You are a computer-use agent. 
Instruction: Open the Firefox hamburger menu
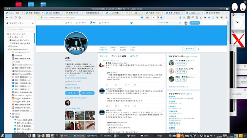(x=227, y=18)
